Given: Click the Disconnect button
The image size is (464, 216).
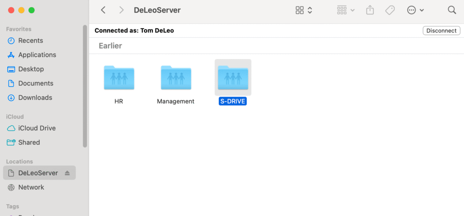Looking at the screenshot, I should [x=441, y=30].
